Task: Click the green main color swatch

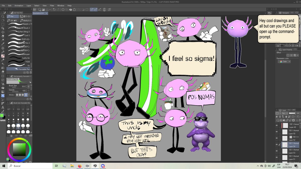Action: (x=2, y=115)
